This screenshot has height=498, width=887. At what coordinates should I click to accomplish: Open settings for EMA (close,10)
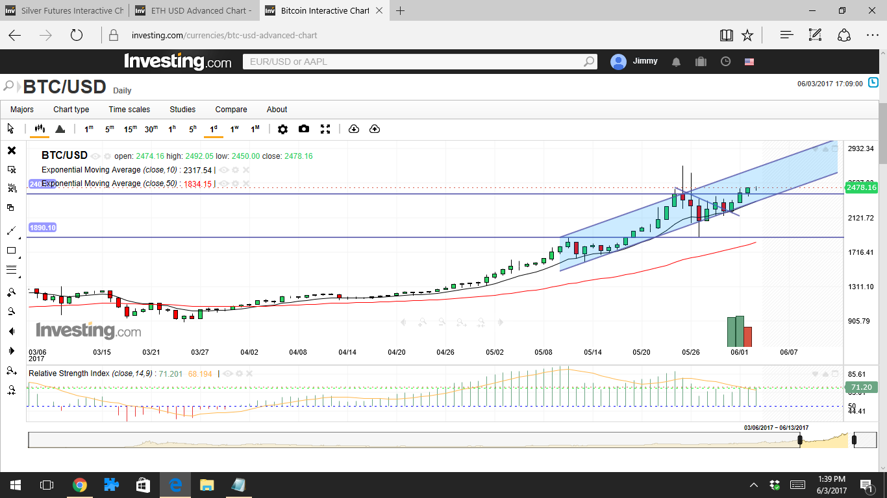(x=235, y=170)
